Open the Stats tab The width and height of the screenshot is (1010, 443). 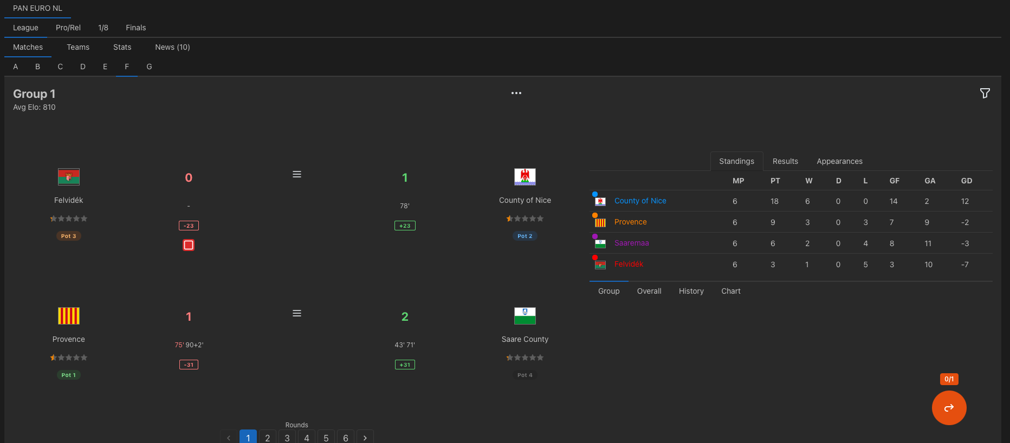click(122, 47)
